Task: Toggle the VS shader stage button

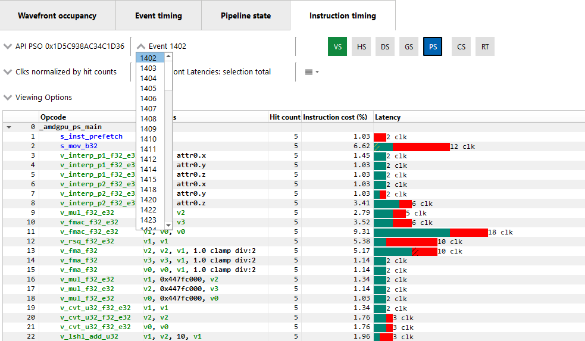Action: point(337,46)
